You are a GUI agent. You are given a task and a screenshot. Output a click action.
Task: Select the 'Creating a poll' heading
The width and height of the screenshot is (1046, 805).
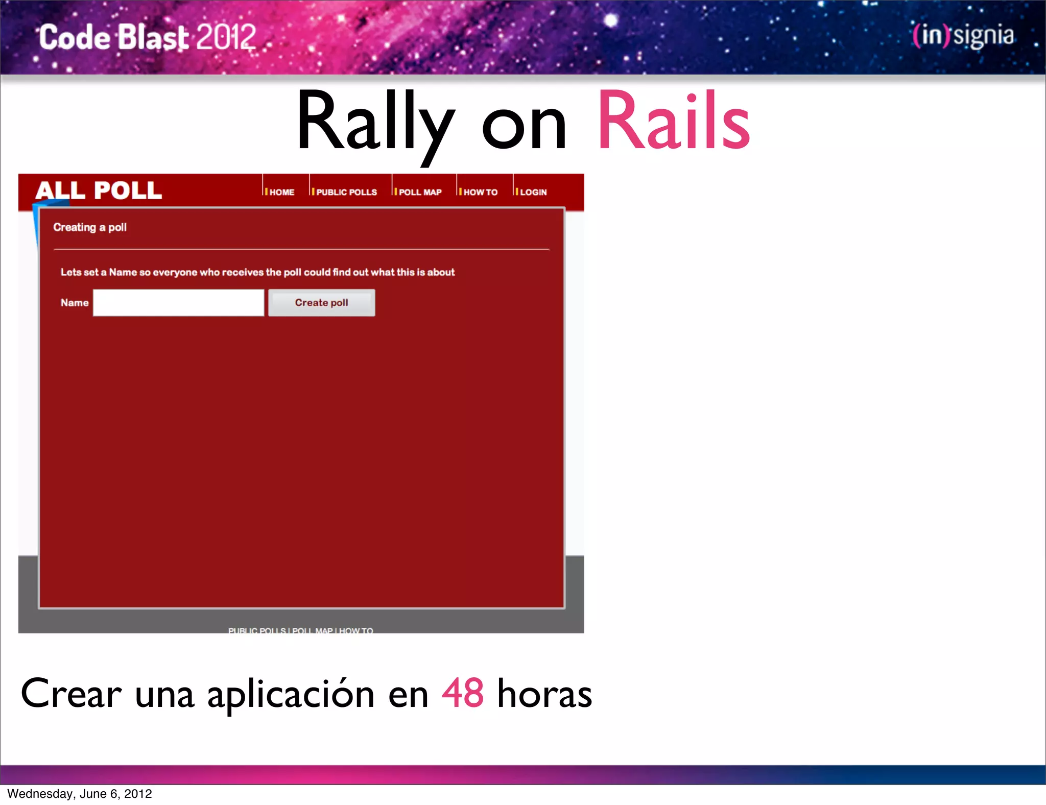[x=90, y=227]
